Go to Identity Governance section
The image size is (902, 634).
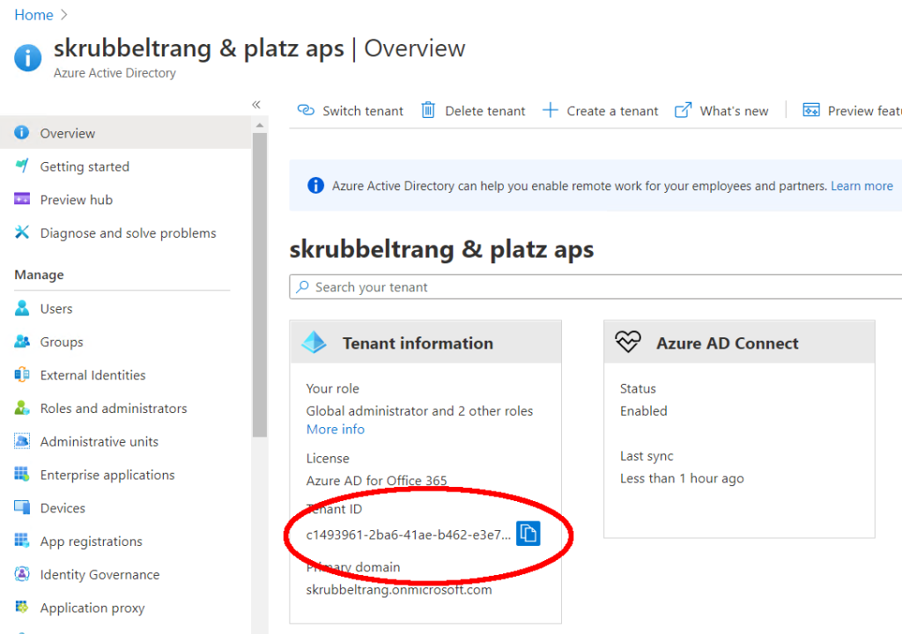(x=100, y=575)
